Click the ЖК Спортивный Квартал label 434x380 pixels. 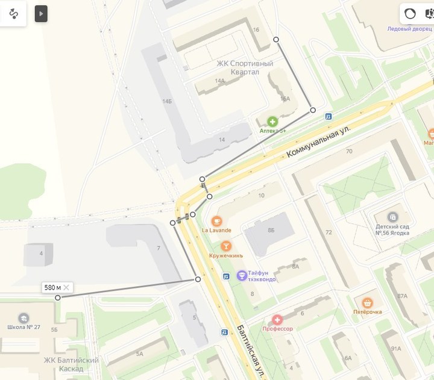[x=245, y=68]
